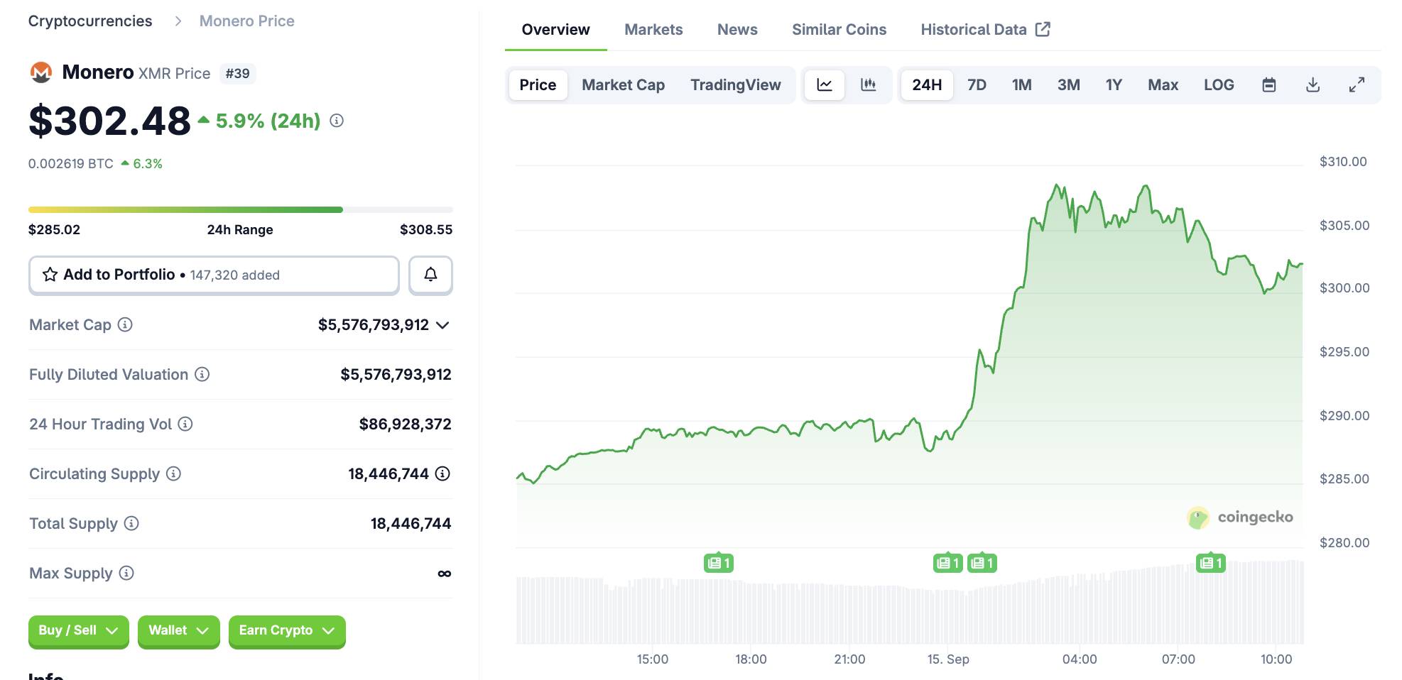
Task: Click the bell price alert icon
Action: 430,275
